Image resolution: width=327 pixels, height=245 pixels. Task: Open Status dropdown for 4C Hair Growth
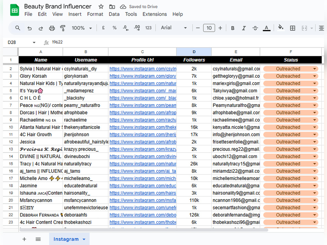coord(314,135)
